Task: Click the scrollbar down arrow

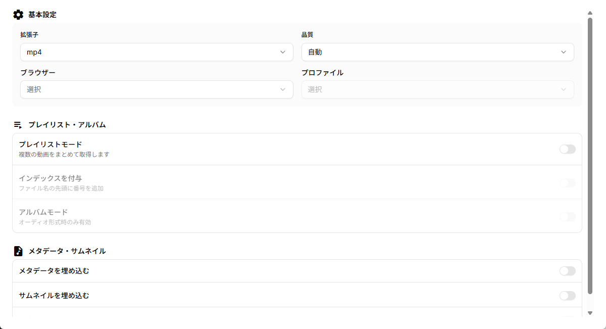Action: [590, 313]
